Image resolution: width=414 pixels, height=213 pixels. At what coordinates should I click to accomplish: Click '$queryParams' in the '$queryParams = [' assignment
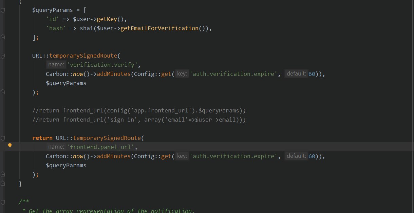(53, 10)
